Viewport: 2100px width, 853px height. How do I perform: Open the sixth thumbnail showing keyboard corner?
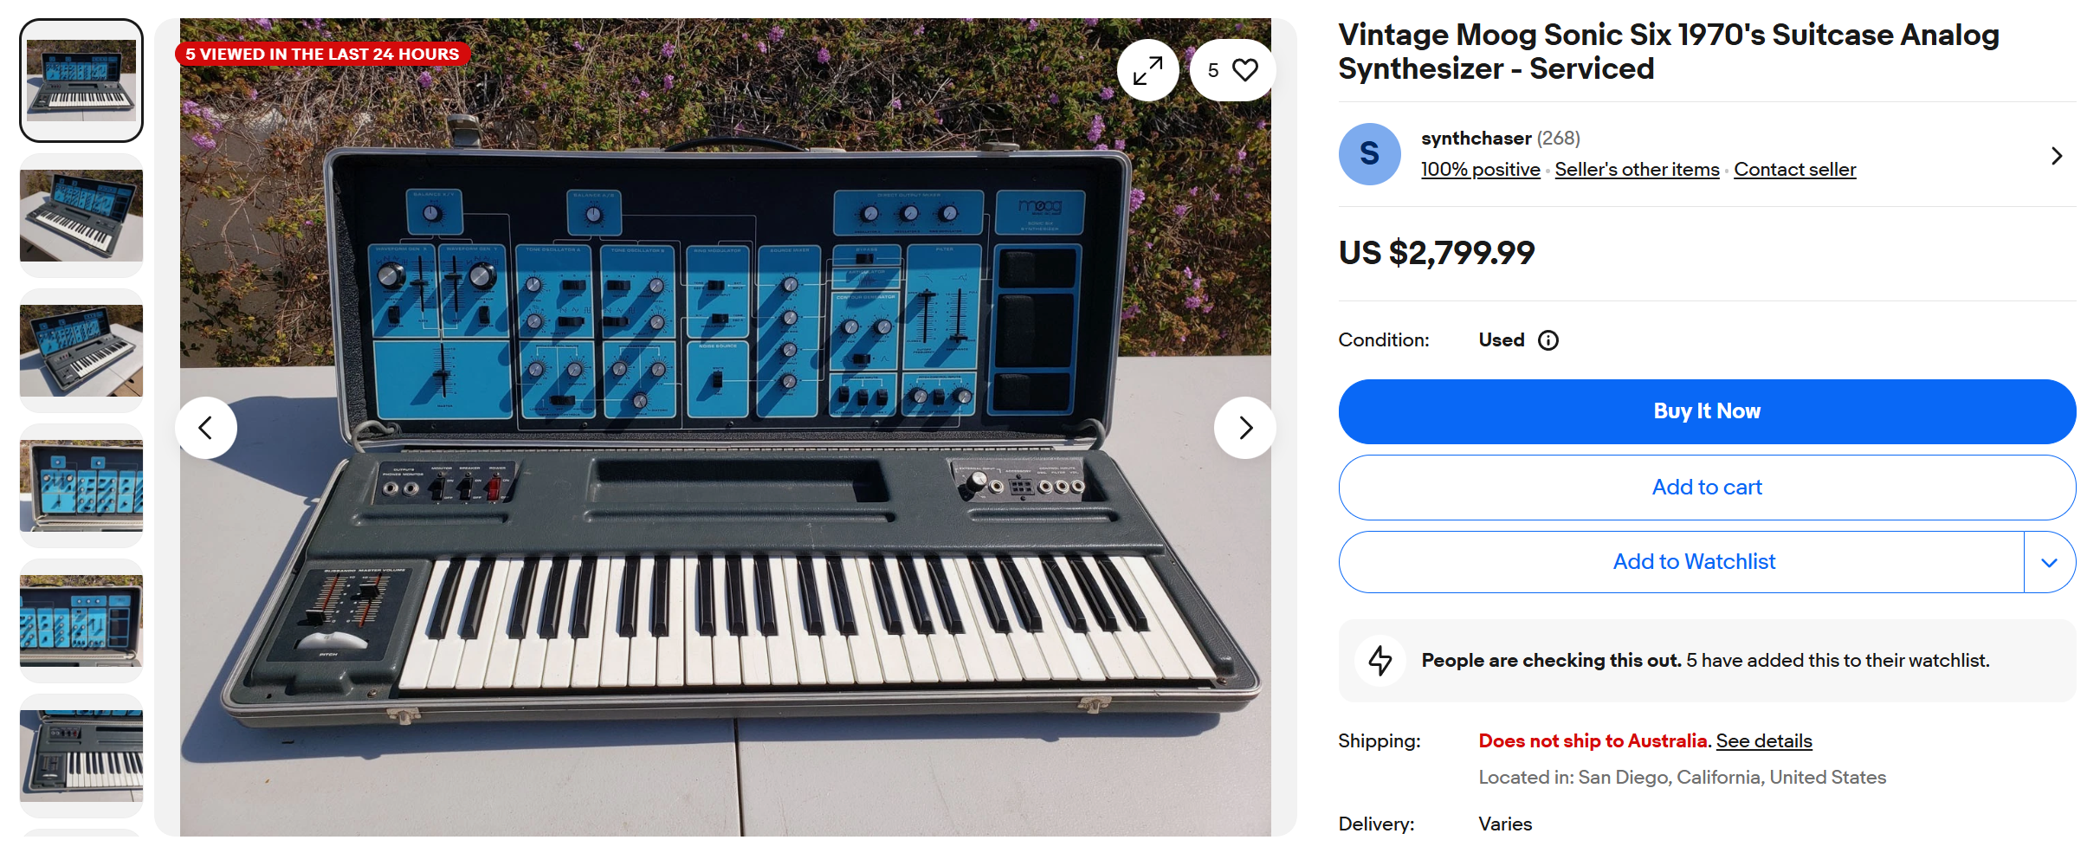[x=81, y=756]
